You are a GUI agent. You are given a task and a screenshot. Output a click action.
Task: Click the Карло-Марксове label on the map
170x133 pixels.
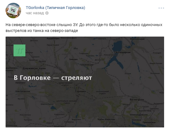click(x=106, y=119)
